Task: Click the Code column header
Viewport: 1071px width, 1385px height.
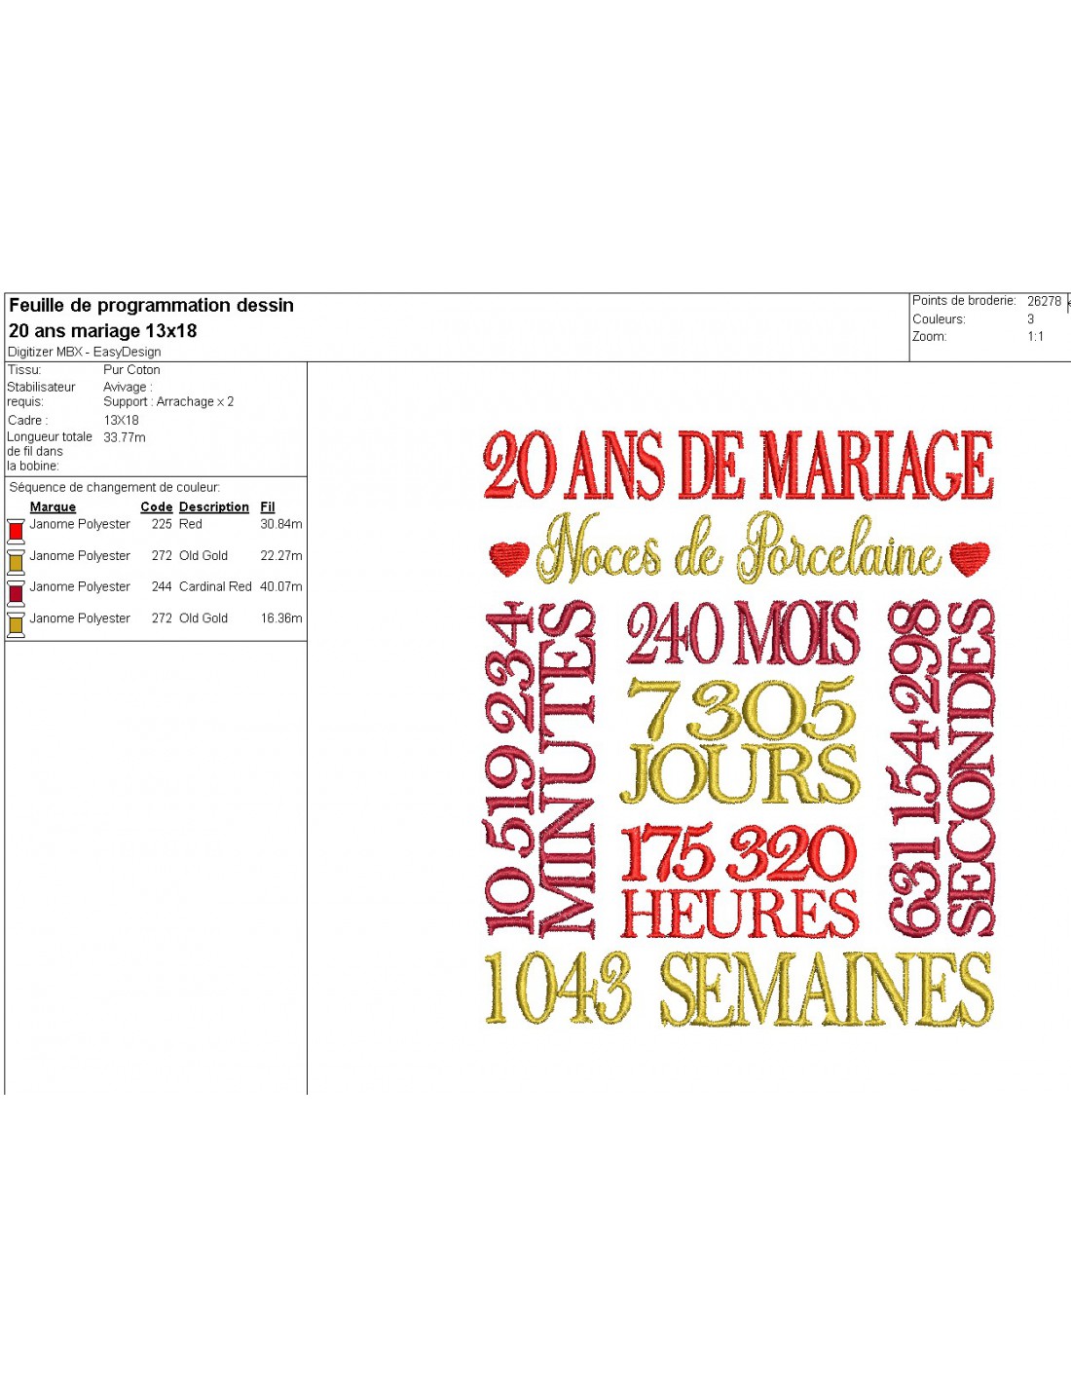Action: click(156, 506)
